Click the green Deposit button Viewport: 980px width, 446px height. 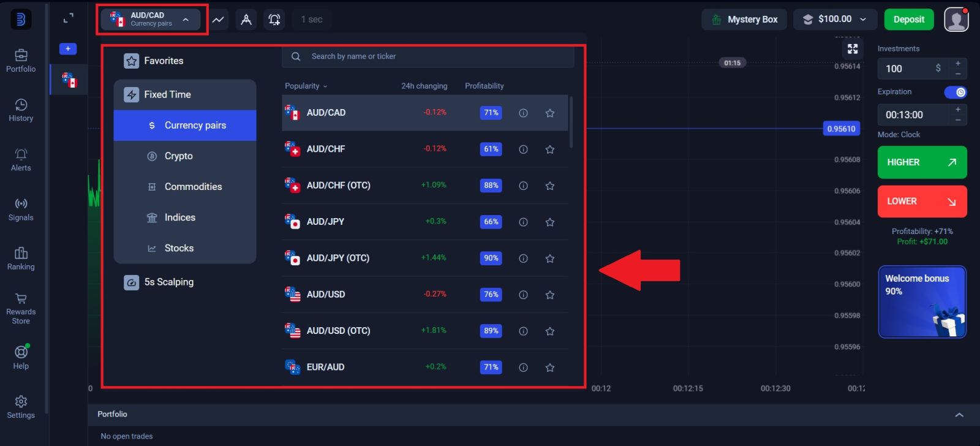(908, 20)
